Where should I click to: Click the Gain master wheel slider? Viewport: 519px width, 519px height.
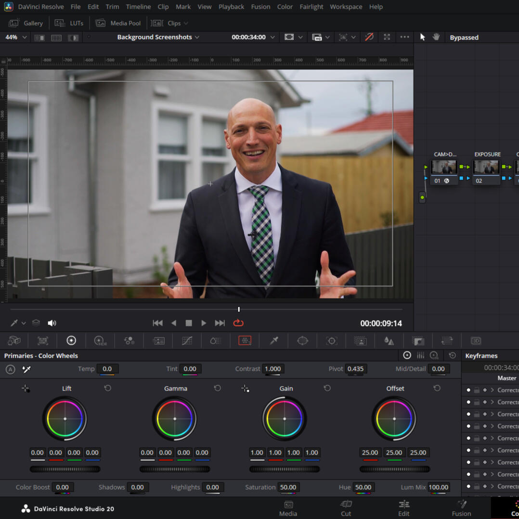(284, 469)
